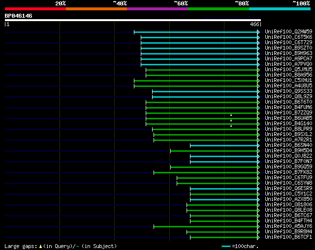Image resolution: width=315 pixels, height=250 pixels.
Task: Select label UniRef100_Q8LE08
Action: [x=288, y=210]
